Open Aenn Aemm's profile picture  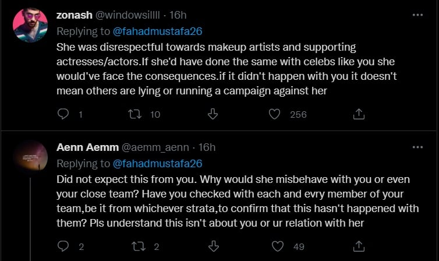point(30,157)
